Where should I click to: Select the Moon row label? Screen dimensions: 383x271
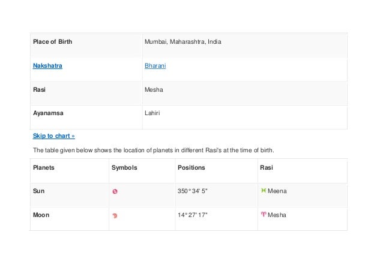41,215
